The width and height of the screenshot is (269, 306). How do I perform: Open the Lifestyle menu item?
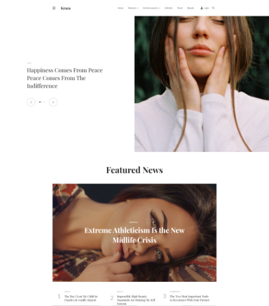click(x=168, y=8)
